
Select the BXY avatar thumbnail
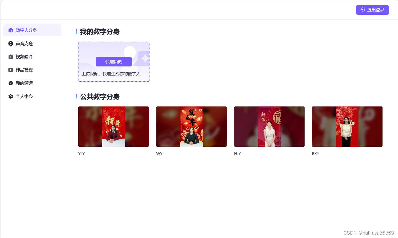(x=347, y=126)
